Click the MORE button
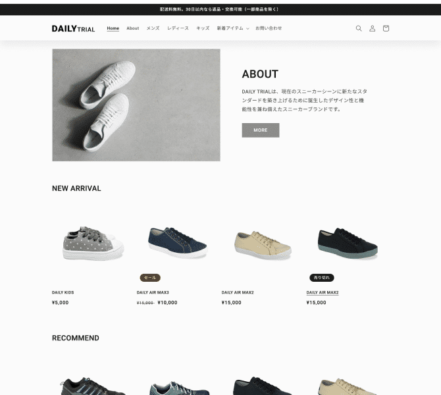This screenshot has height=395, width=441. (261, 130)
